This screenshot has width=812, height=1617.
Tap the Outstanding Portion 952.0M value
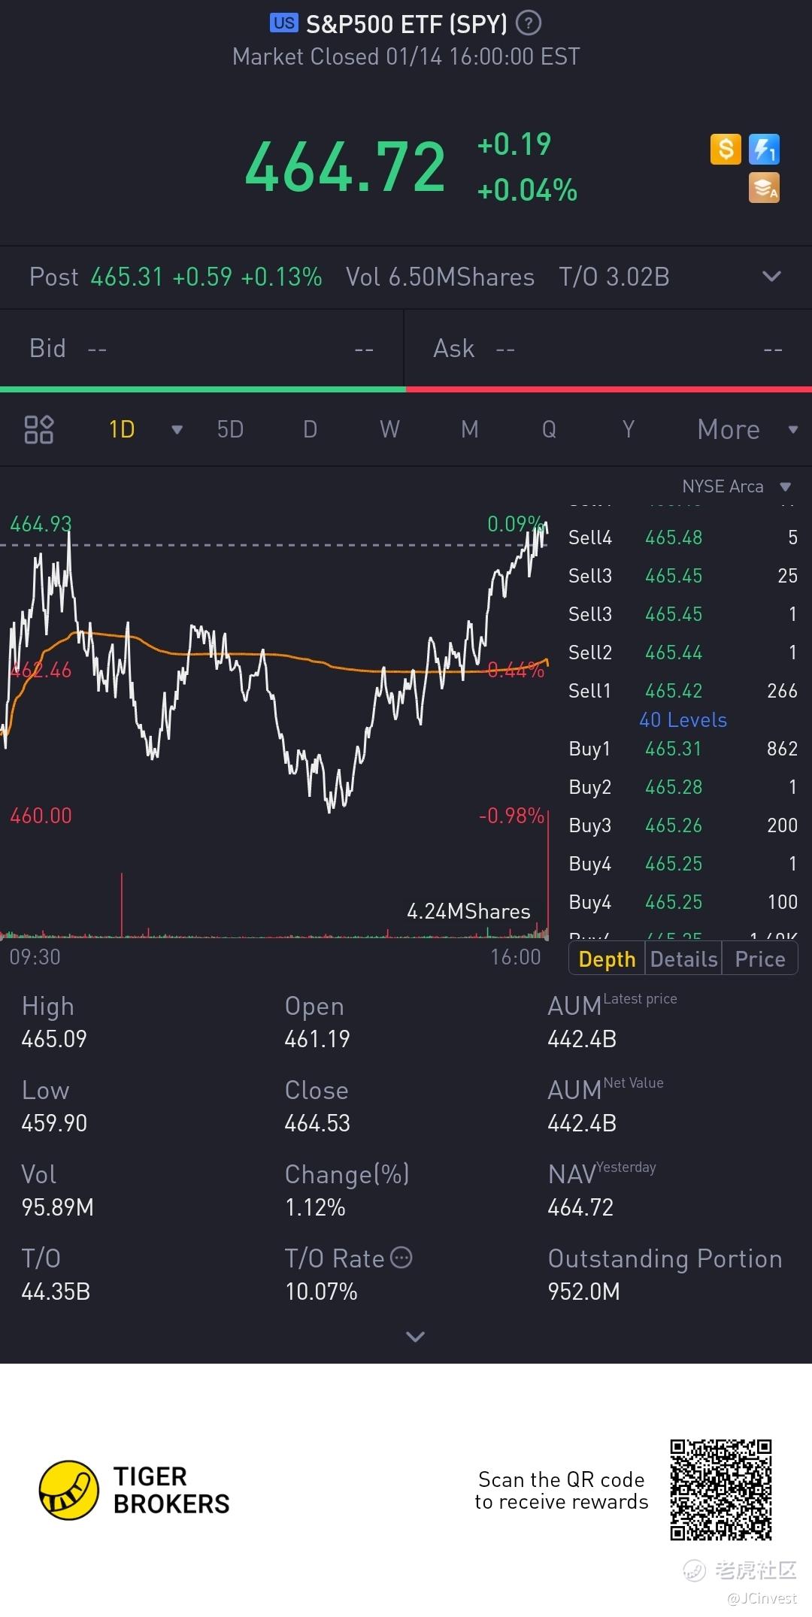point(584,1291)
